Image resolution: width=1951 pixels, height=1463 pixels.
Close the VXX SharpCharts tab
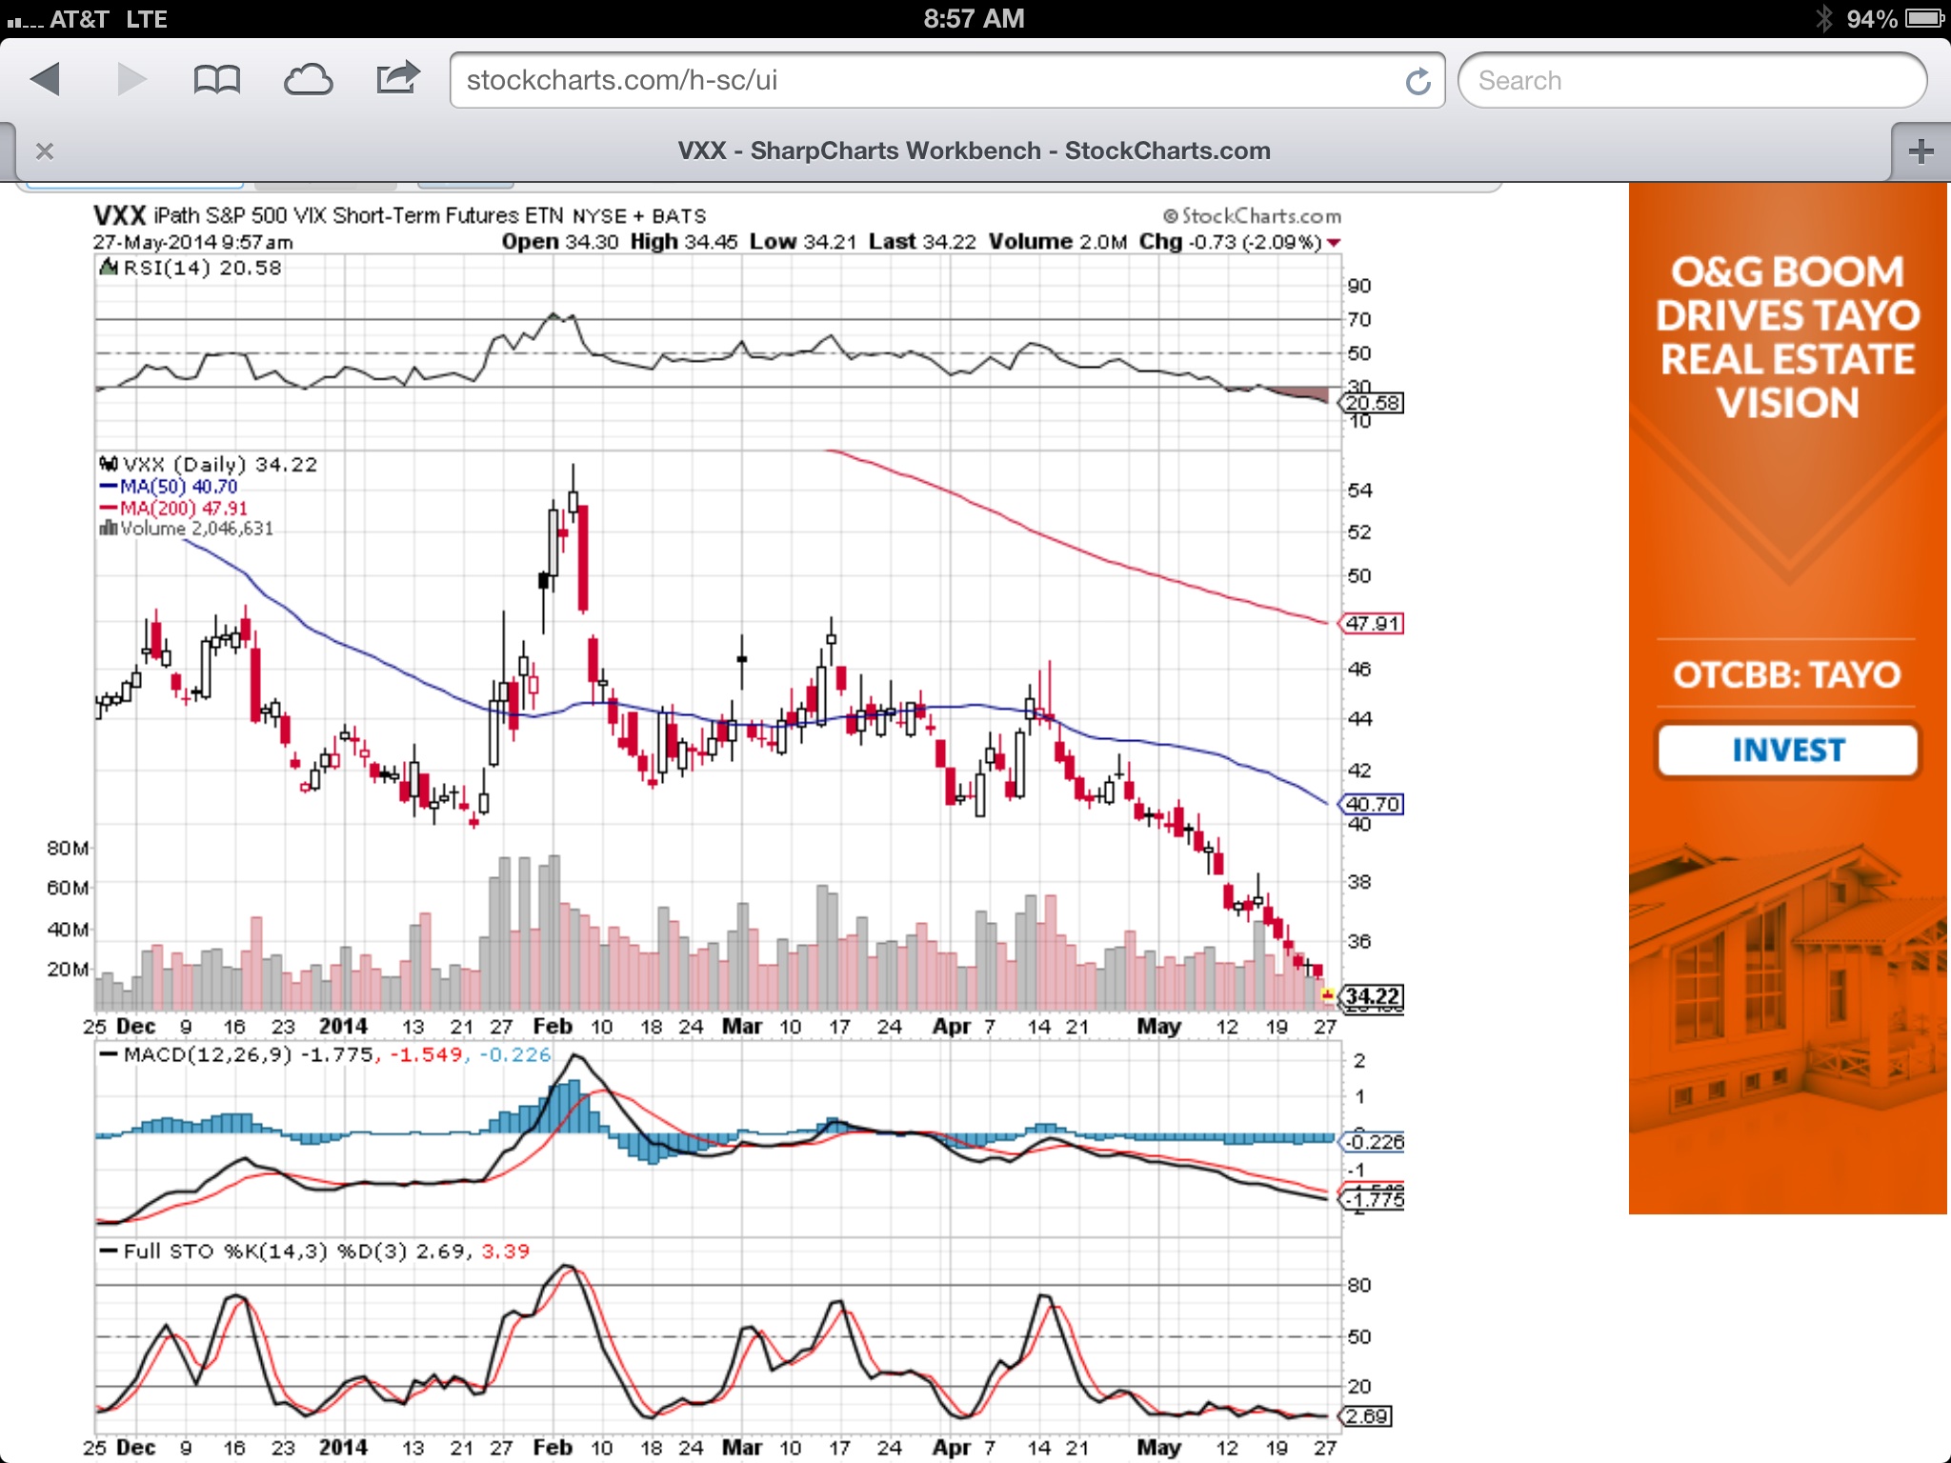(44, 150)
